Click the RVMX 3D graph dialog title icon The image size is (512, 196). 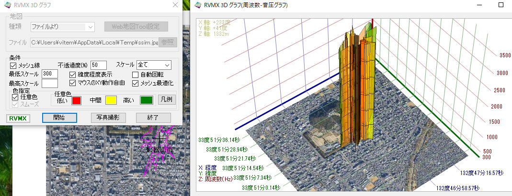(x=6, y=6)
